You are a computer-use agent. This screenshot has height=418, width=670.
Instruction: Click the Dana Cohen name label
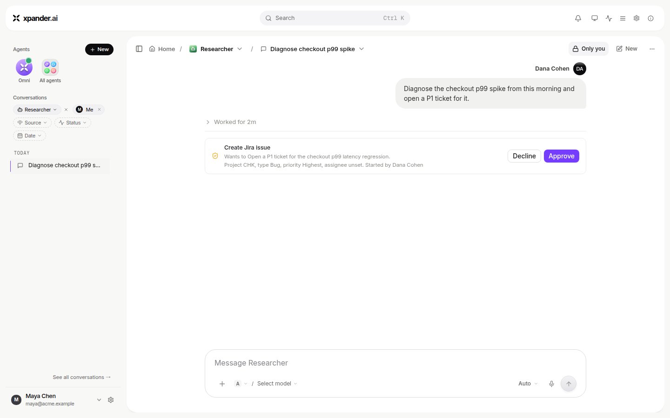pos(552,69)
